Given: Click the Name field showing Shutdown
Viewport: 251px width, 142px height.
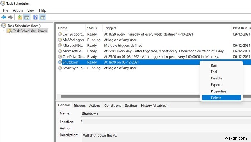Looking at the screenshot, I should click(166, 114).
